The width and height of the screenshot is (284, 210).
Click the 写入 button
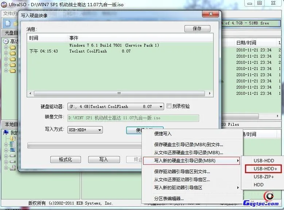point(104,159)
